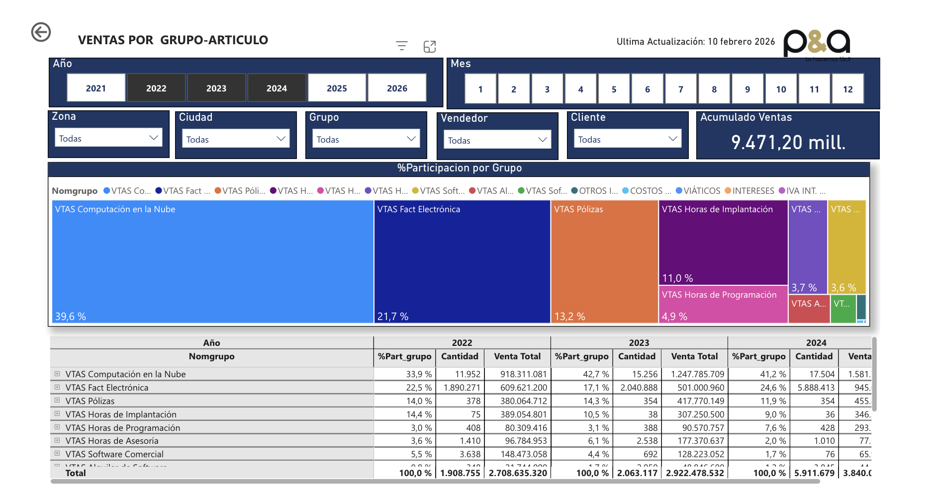Viewport: 929px width, 491px height.
Task: Toggle year 2025 in the Año slicer
Action: click(x=337, y=88)
